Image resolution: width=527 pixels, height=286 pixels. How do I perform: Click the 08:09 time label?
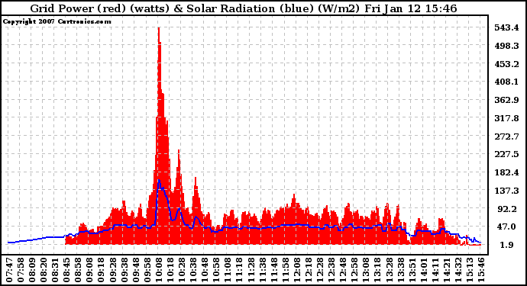pyautogui.click(x=32, y=270)
